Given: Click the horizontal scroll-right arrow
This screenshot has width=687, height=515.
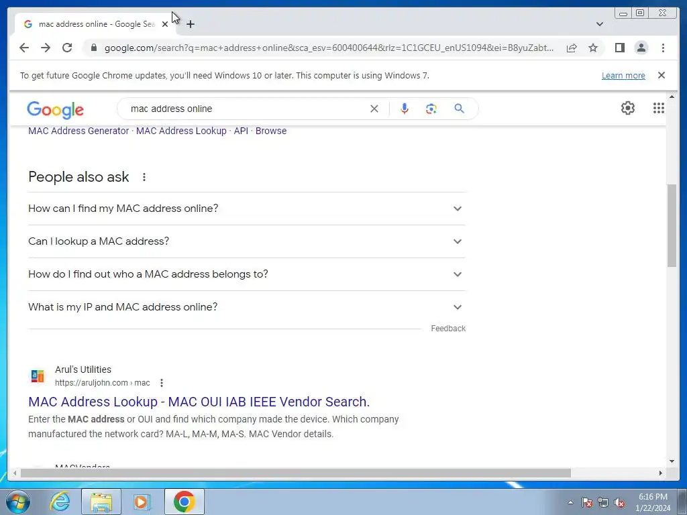Looking at the screenshot, I should pyautogui.click(x=661, y=473).
